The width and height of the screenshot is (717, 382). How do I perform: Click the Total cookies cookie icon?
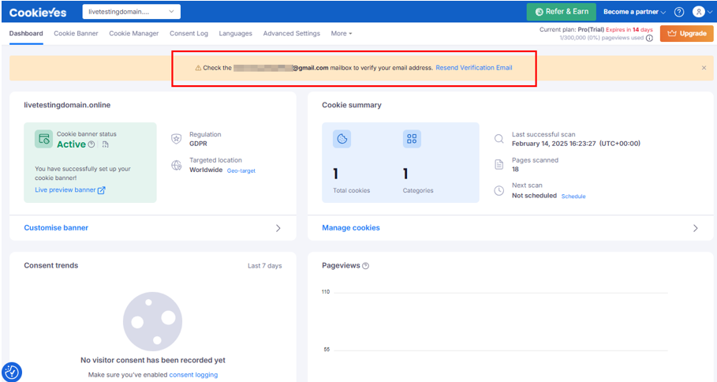342,139
